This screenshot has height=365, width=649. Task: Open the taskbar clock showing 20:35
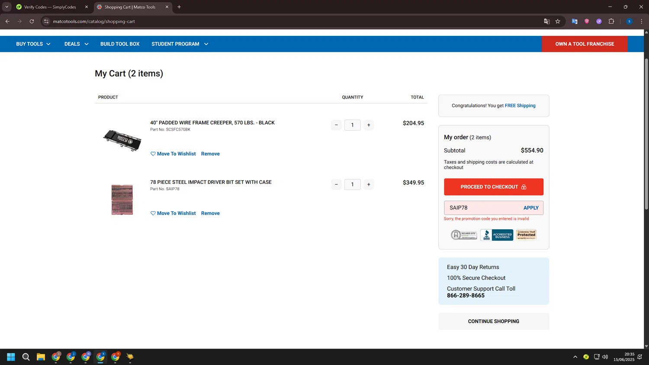(623, 357)
